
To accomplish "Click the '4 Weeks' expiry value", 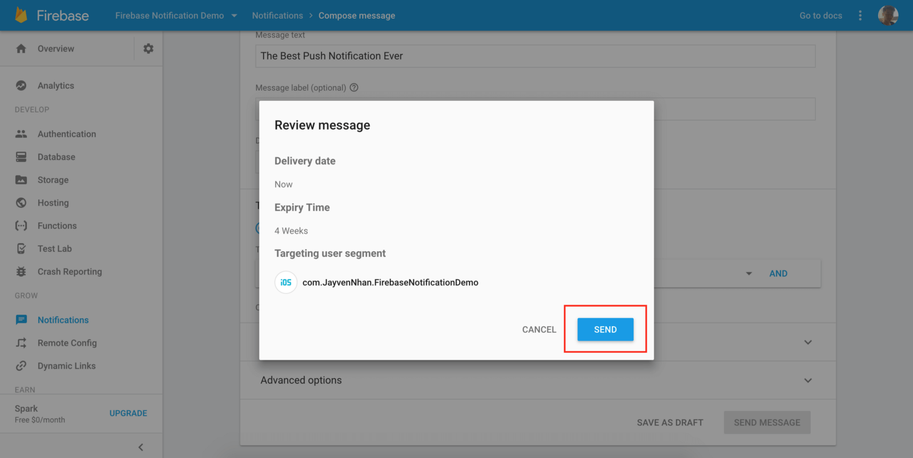I will pos(291,231).
